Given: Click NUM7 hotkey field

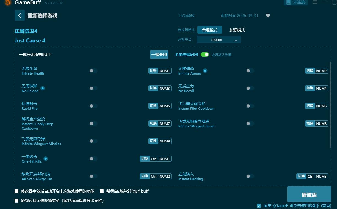Looking at the screenshot, I should 165,123.
